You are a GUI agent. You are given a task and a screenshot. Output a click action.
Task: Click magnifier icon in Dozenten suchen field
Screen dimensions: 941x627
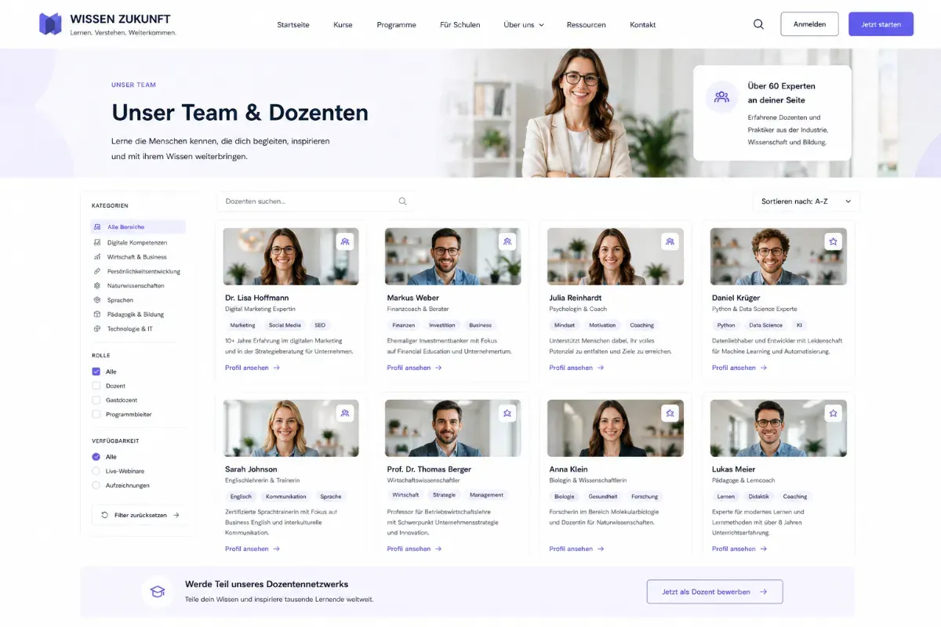[402, 201]
